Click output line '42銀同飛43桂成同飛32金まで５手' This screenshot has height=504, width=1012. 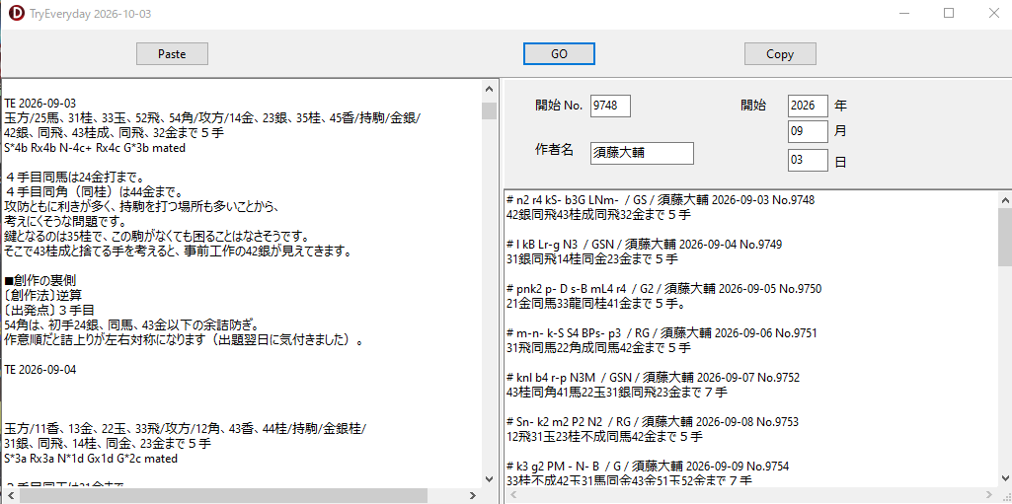(x=599, y=215)
